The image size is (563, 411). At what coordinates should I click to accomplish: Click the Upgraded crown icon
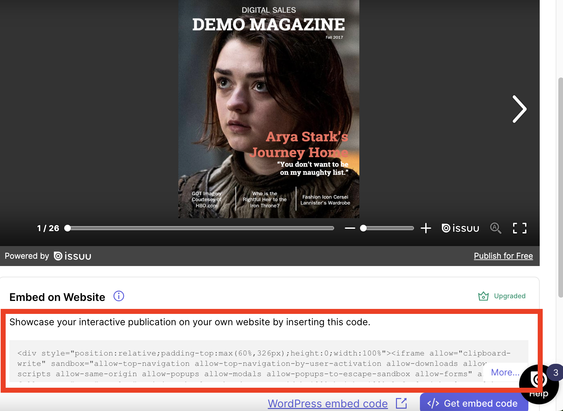(x=483, y=296)
